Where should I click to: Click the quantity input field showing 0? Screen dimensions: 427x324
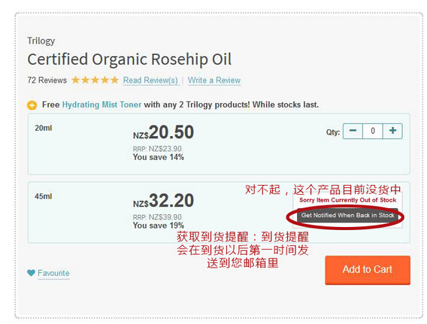tap(373, 132)
